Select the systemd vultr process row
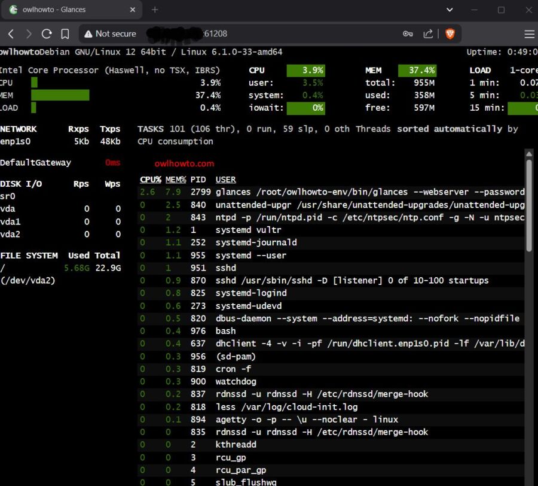The image size is (538, 486). (x=331, y=230)
